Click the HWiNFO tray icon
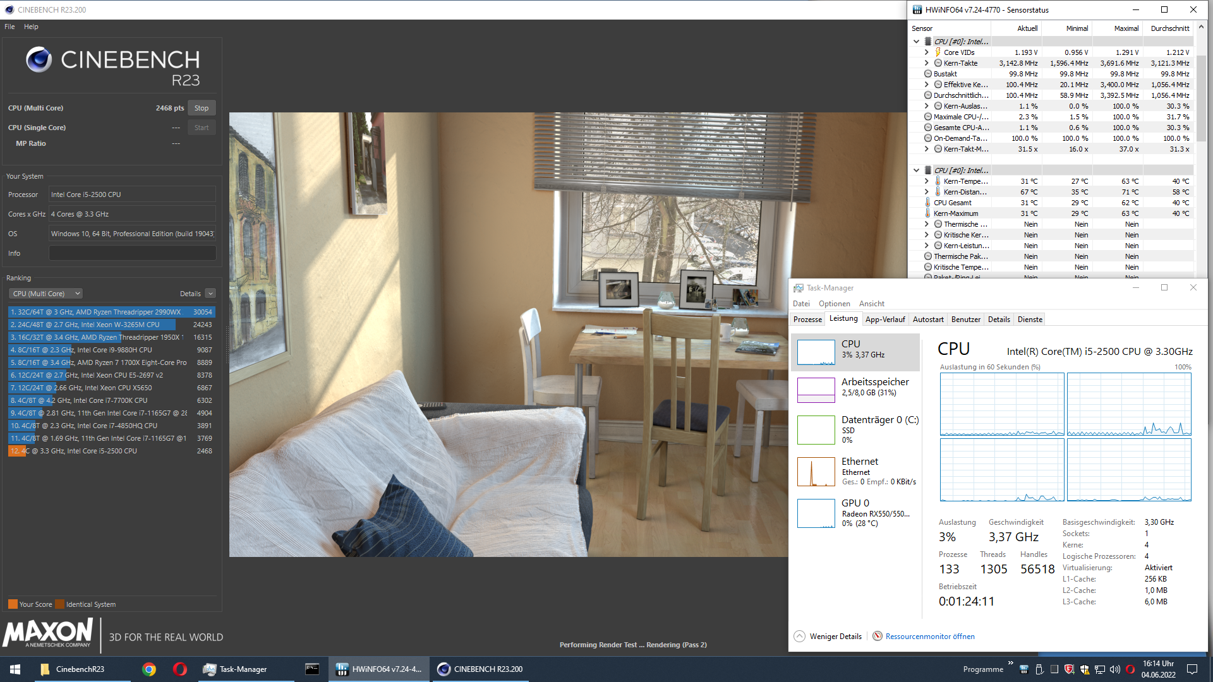The height and width of the screenshot is (682, 1213). pos(1024,669)
